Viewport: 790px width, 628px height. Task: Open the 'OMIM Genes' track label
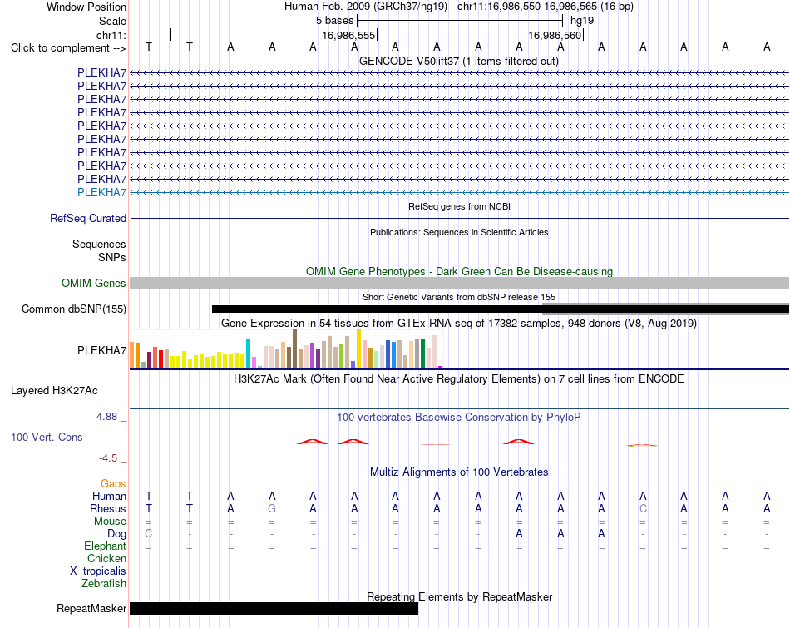tap(94, 284)
